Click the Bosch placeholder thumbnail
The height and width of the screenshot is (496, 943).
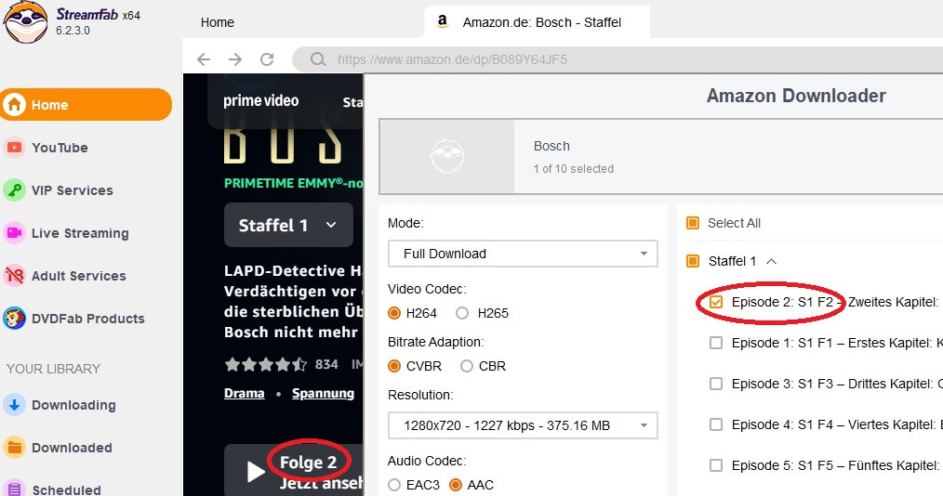[x=446, y=156]
